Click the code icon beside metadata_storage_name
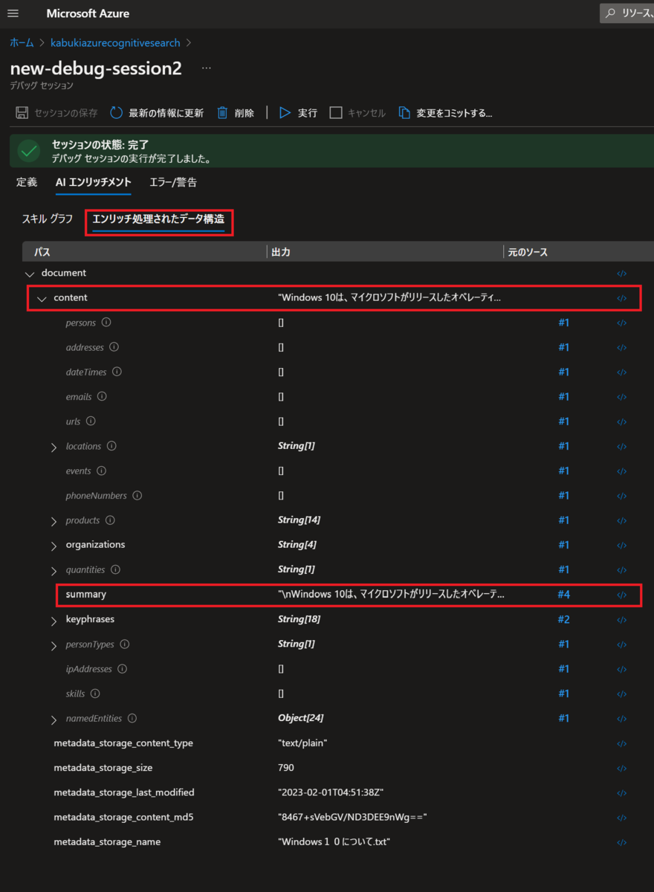The height and width of the screenshot is (892, 654). (621, 842)
